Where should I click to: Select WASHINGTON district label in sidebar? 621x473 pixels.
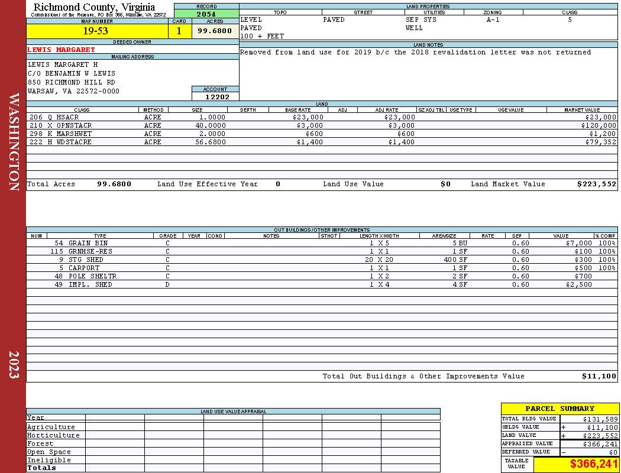point(14,142)
